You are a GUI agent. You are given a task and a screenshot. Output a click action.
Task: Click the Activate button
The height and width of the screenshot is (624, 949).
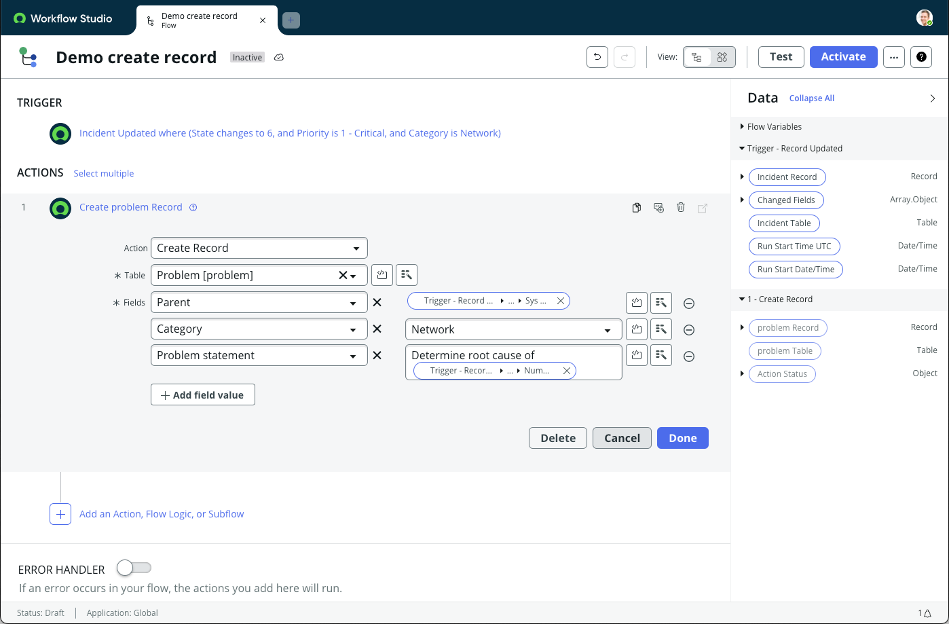coord(844,57)
